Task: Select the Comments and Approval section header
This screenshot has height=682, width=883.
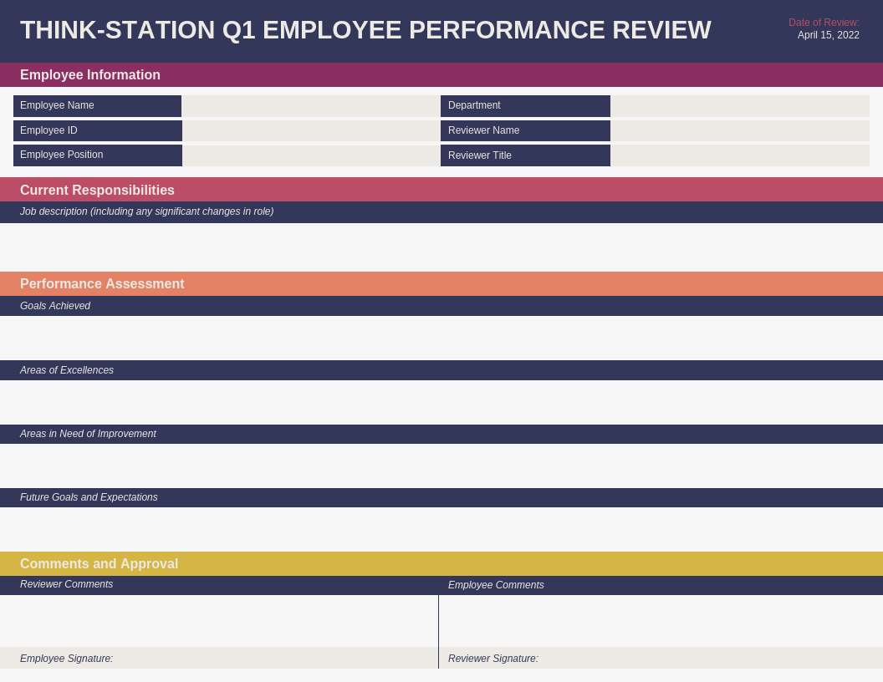Action: pyautogui.click(x=99, y=563)
